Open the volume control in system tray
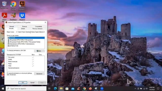This screenshot has height=91, width=162. (x=147, y=89)
